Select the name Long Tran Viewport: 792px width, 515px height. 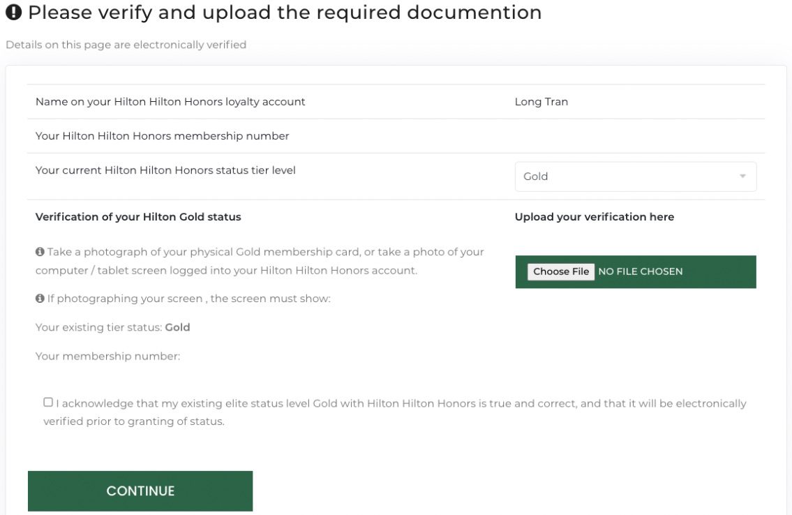click(541, 101)
